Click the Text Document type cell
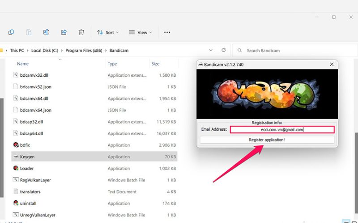Image resolution: width=358 pixels, height=223 pixels. click(122, 192)
